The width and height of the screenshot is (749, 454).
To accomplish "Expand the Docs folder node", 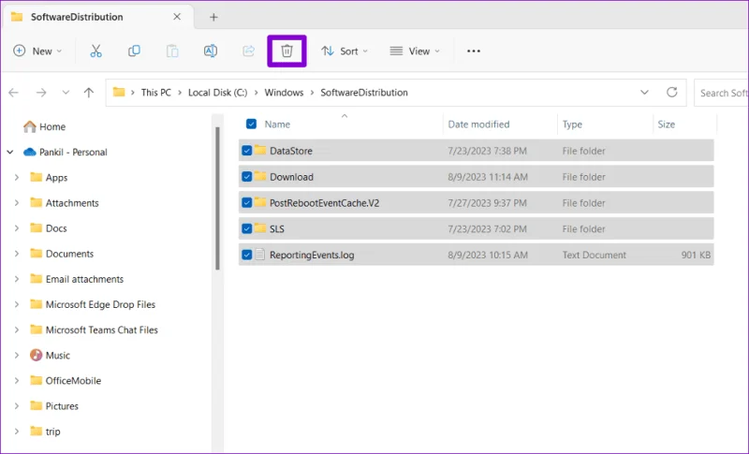I will coord(17,228).
